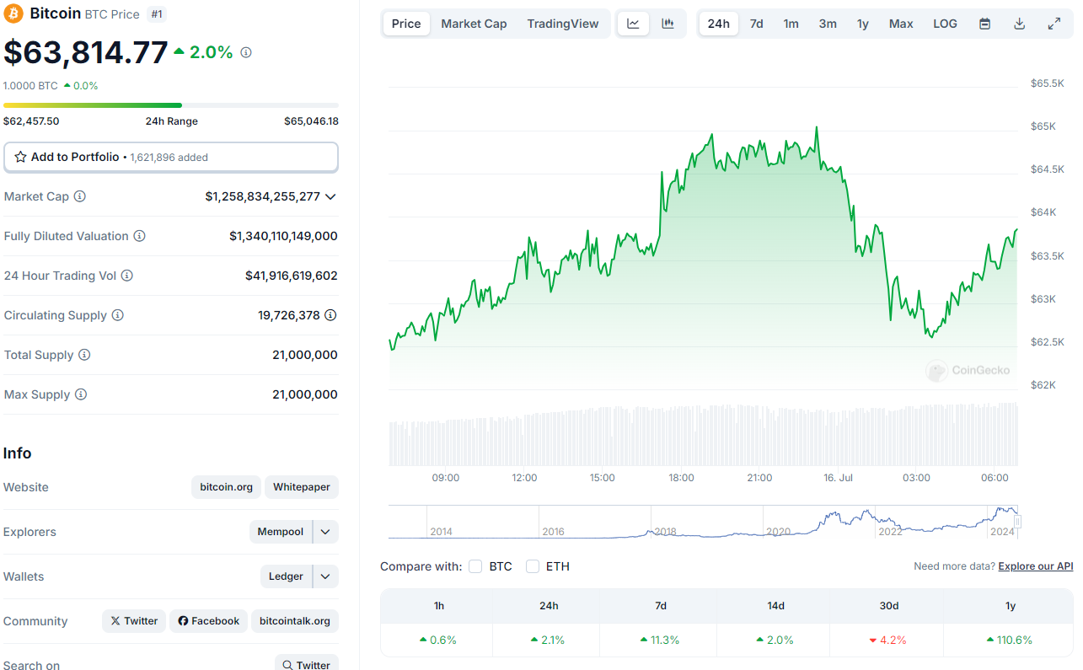This screenshot has height=670, width=1083.
Task: Show Market Cap info tooltip icon
Action: [80, 196]
